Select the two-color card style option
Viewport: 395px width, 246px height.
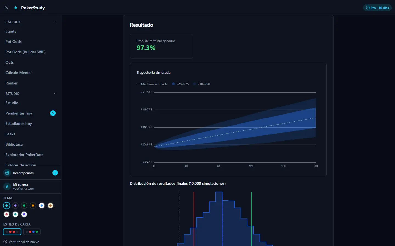click(12, 232)
